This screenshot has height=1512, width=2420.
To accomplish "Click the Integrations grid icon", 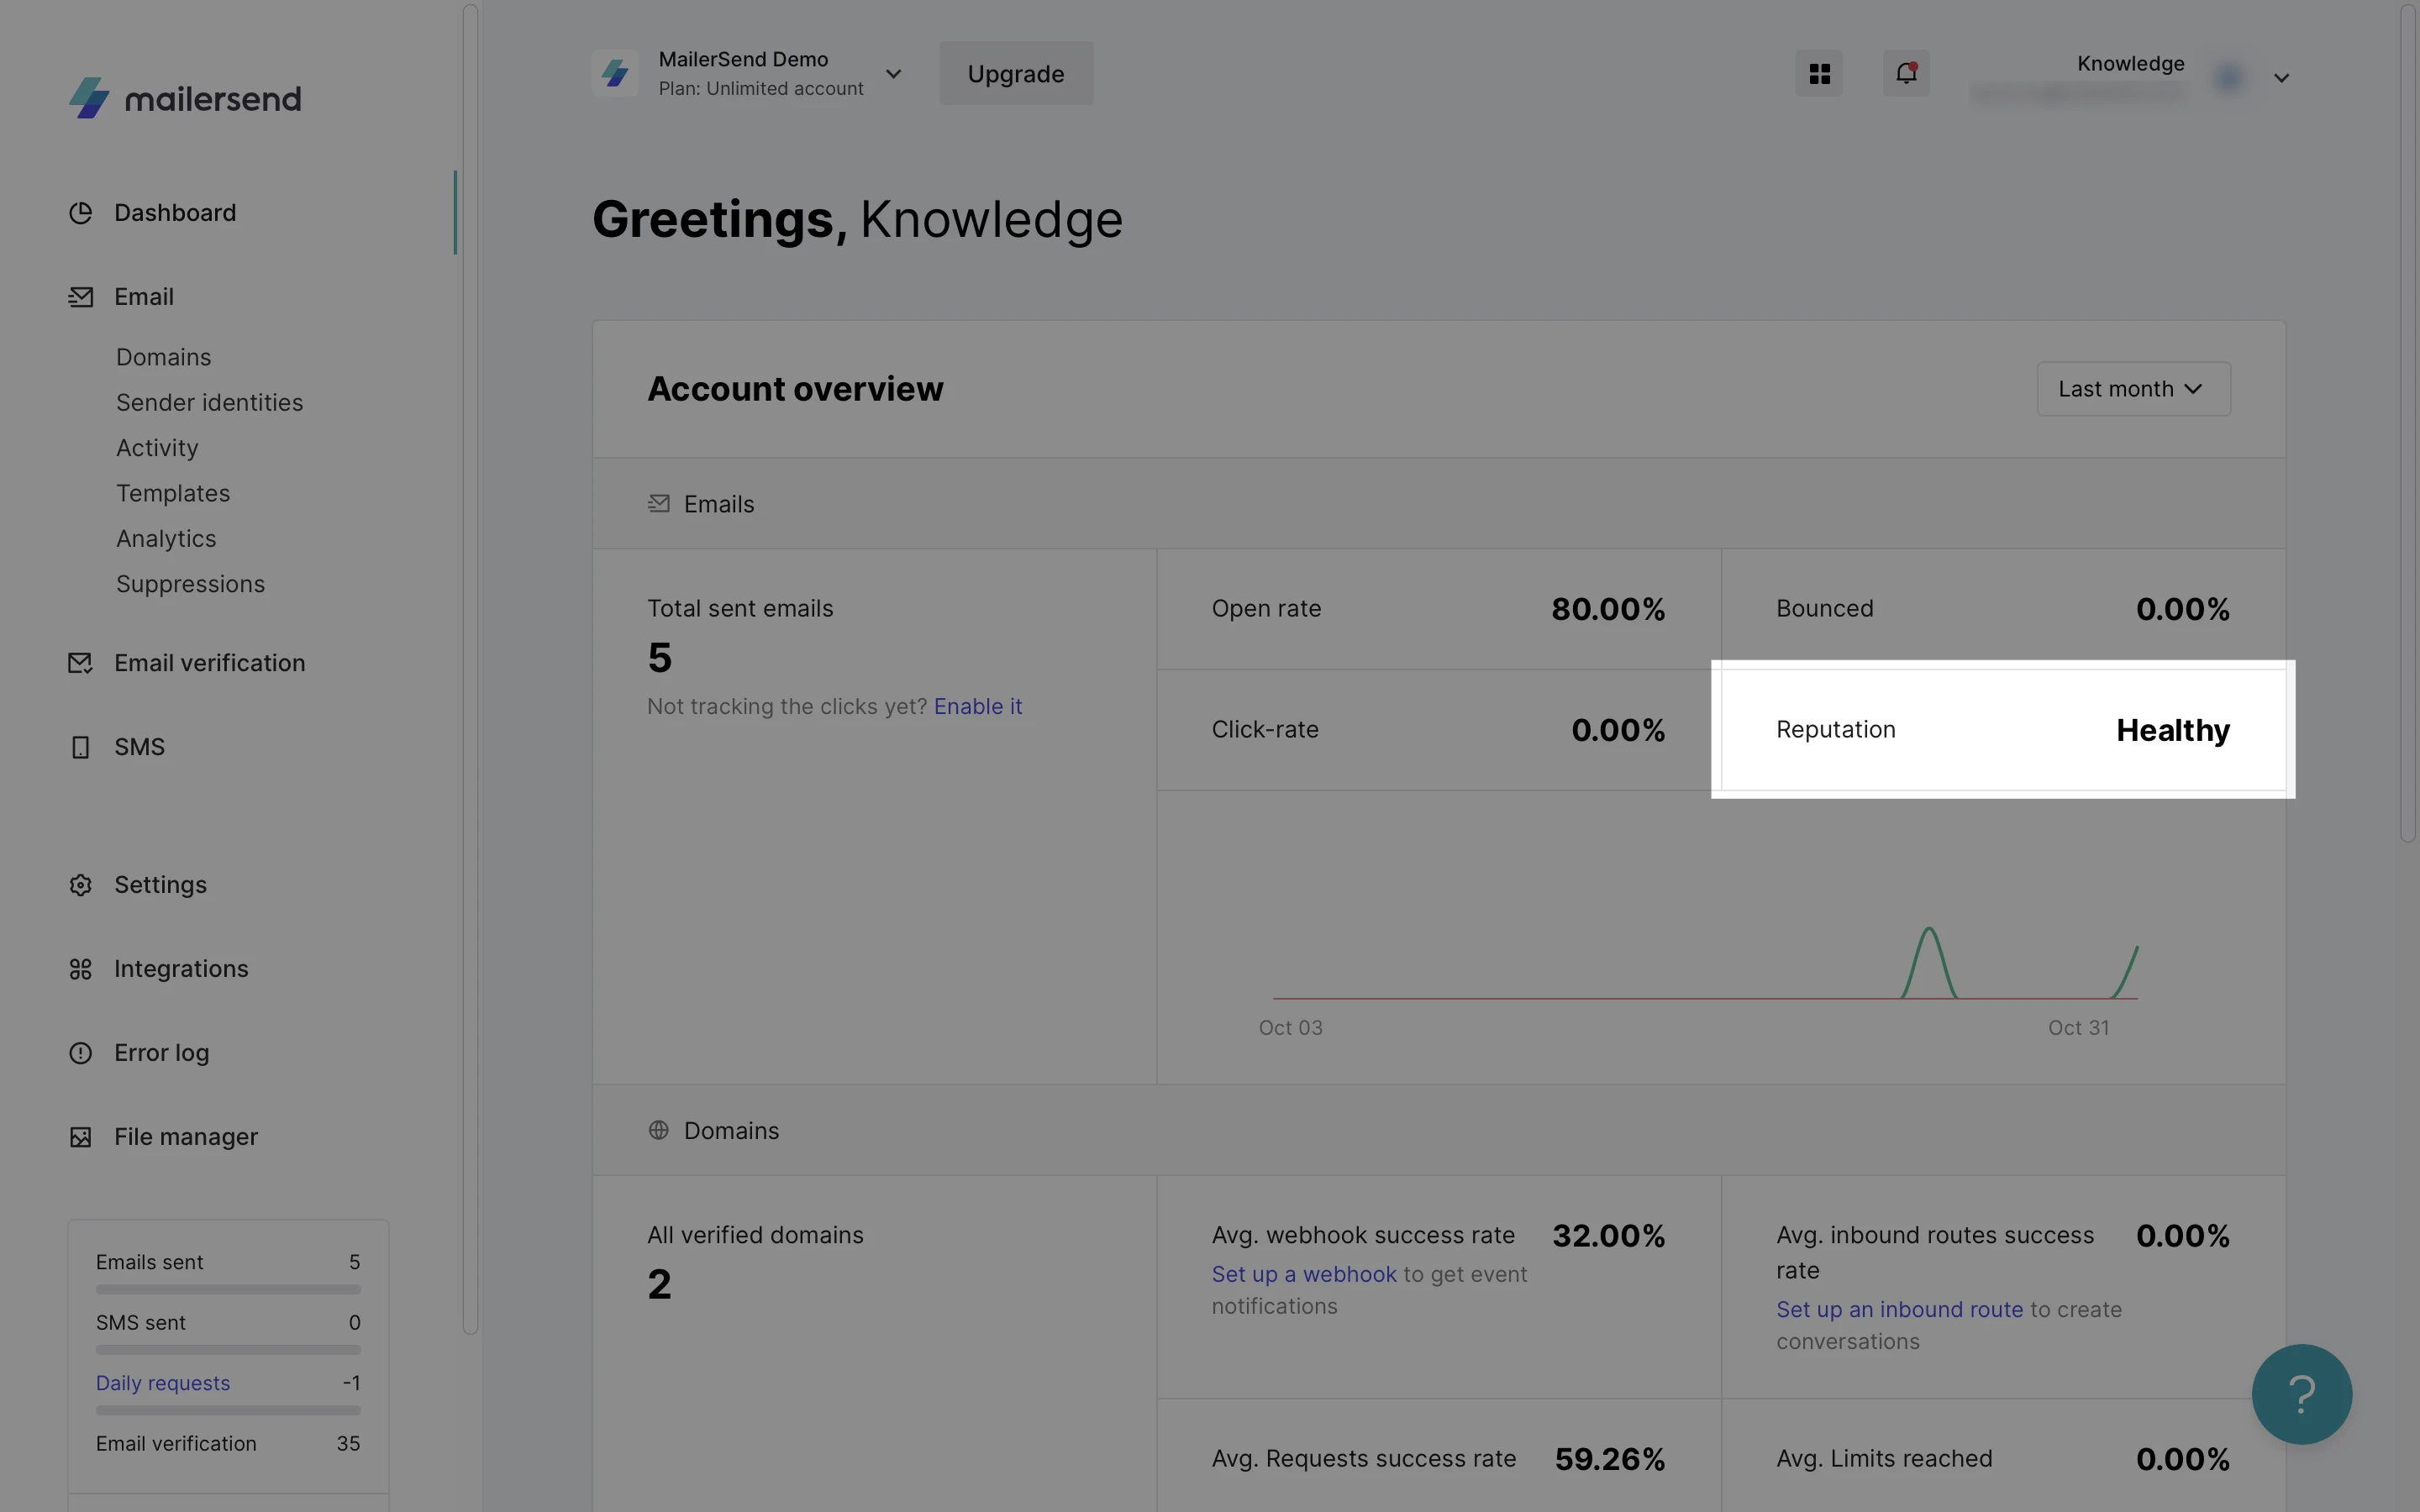I will pos(80,969).
